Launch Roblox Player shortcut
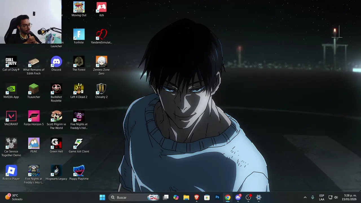 11,173
